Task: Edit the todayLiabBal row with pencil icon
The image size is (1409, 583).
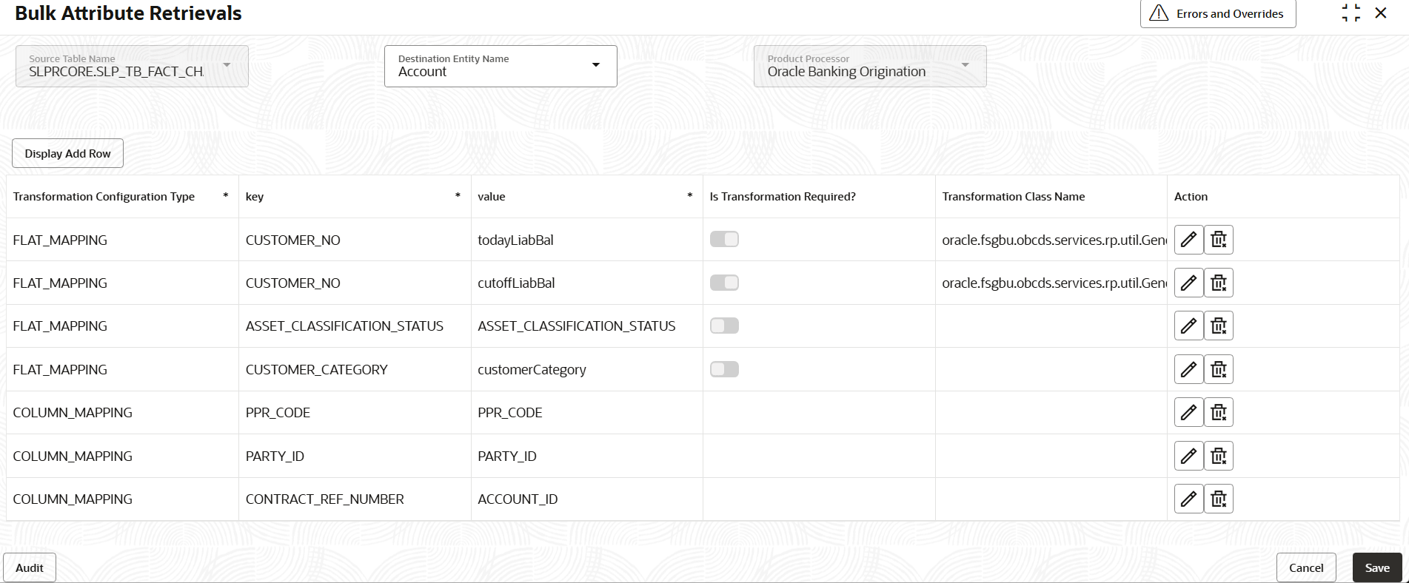Action: click(1188, 240)
